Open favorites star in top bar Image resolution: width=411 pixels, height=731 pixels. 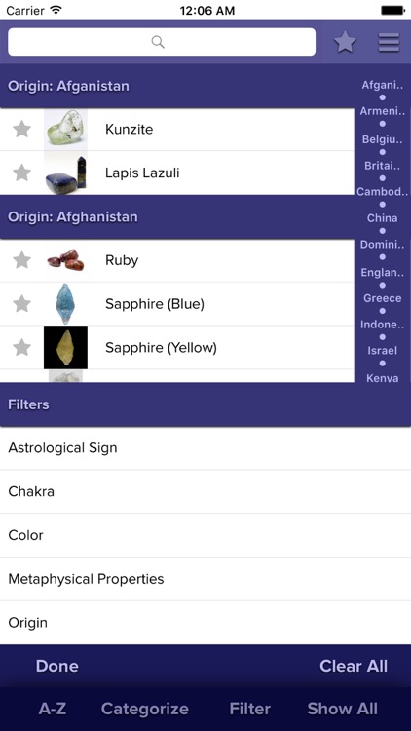(345, 43)
